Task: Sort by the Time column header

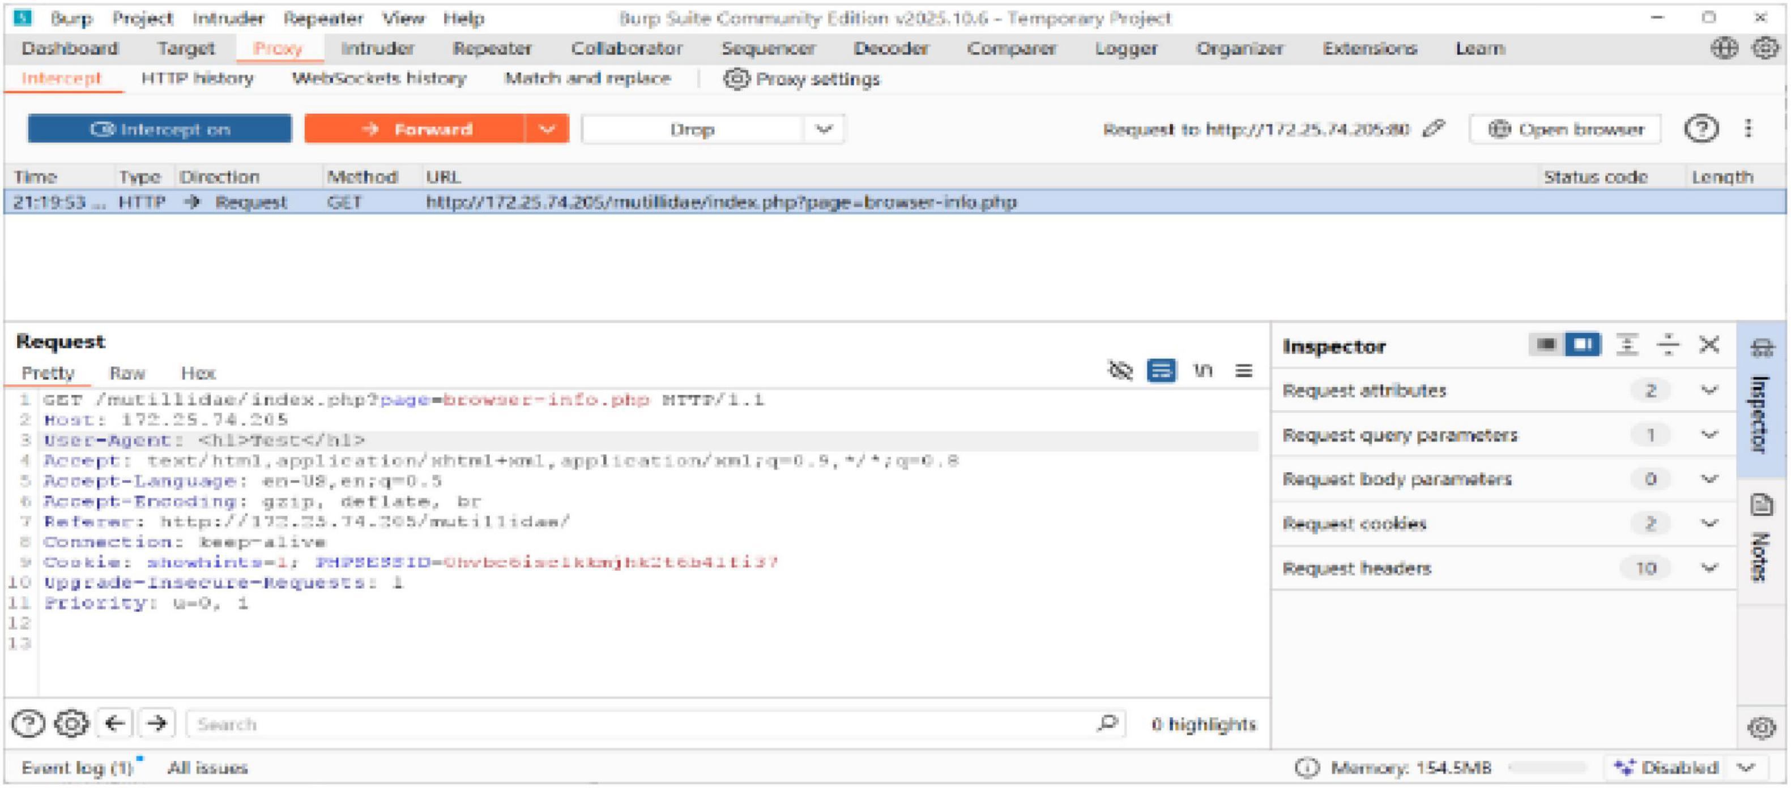Action: click(35, 177)
